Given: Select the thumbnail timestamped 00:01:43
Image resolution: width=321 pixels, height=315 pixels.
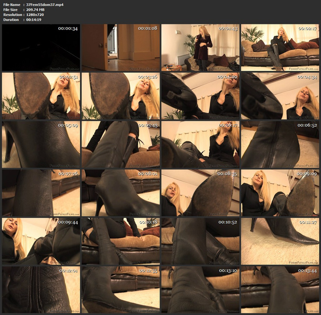Looking at the screenshot, I should [x=200, y=48].
